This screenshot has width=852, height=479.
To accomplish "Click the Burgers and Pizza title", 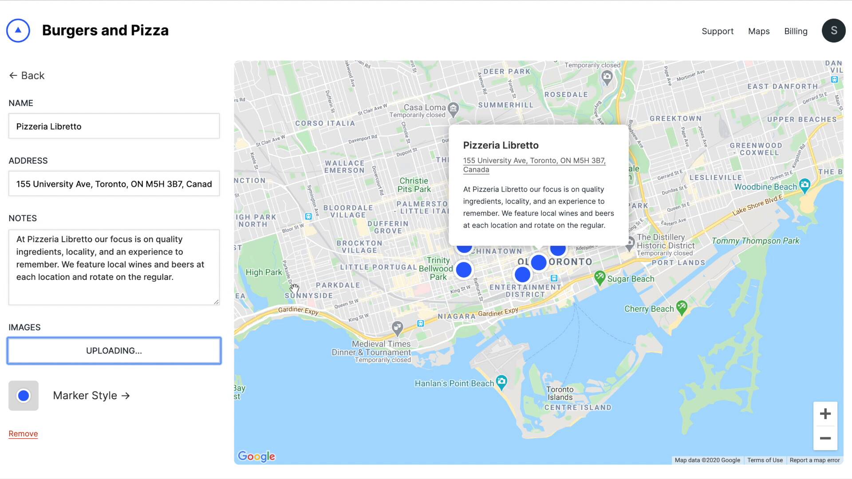I will 105,30.
